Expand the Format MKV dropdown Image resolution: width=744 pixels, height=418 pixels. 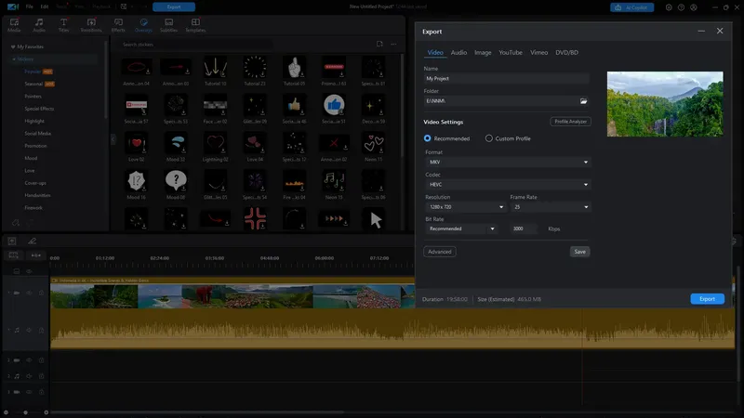coord(507,162)
